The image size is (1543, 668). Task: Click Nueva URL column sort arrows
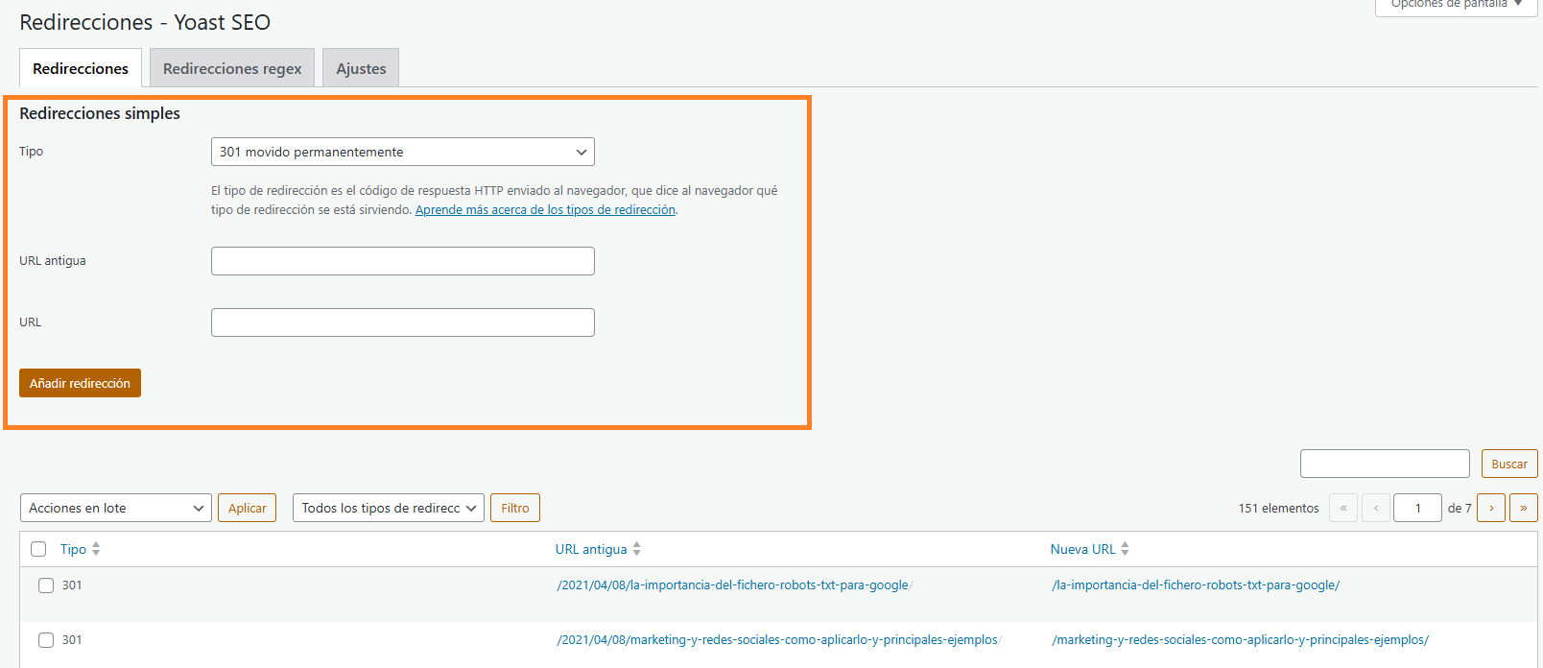point(1126,549)
